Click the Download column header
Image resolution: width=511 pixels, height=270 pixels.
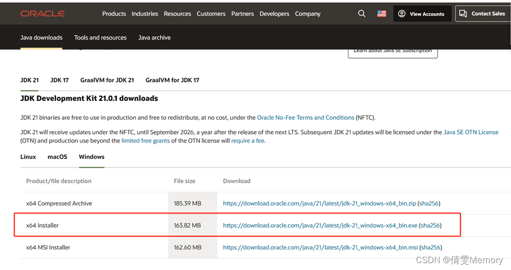pos(236,181)
